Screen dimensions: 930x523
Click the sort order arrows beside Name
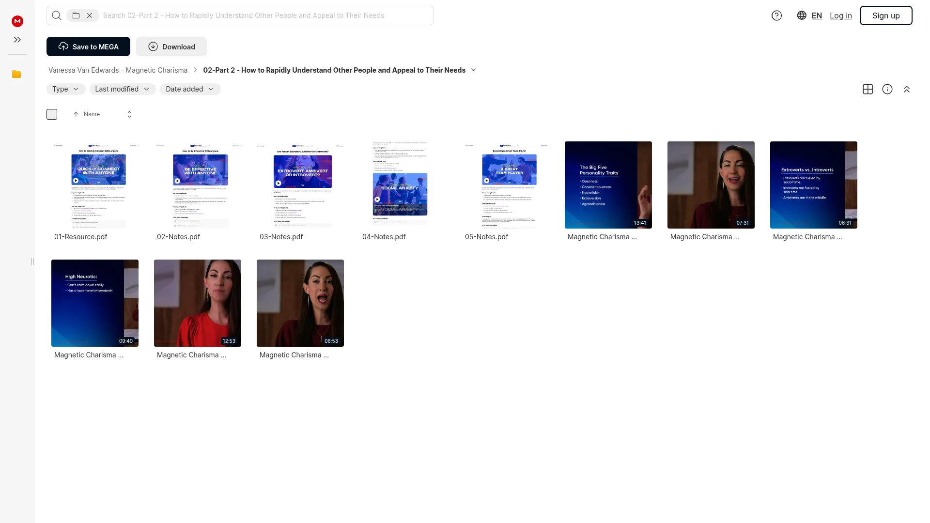pyautogui.click(x=129, y=114)
